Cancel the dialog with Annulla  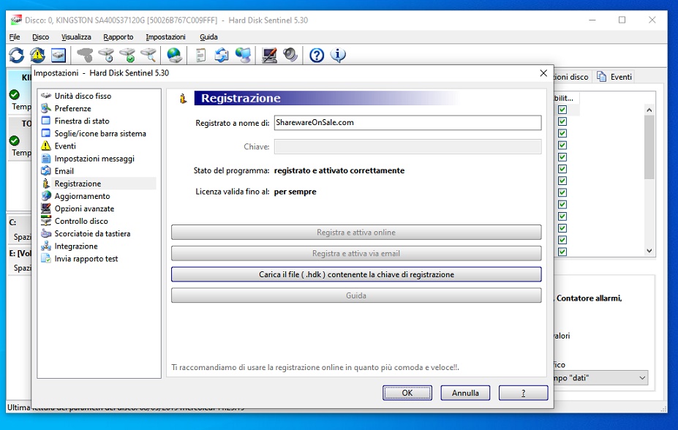tap(465, 393)
